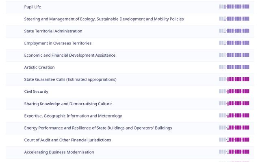Click the Artistic Creation label
This screenshot has height=162, width=260.
(x=39, y=67)
